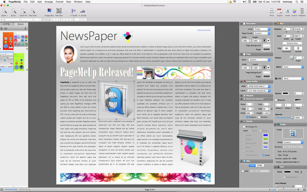Select the Text-Box tool
Image resolution: width=307 pixels, height=192 pixels.
pos(59,11)
